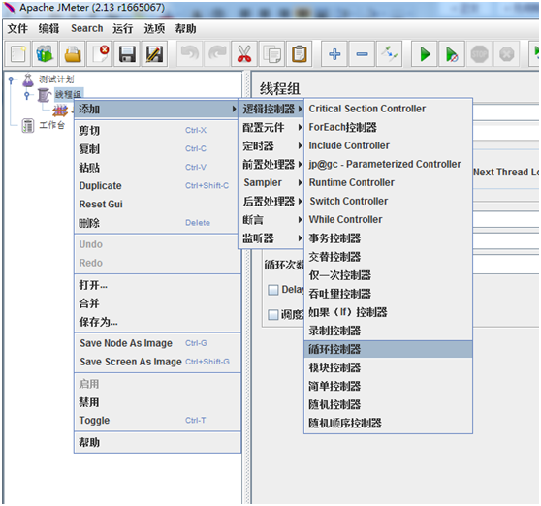
Task: Expand the 后置处理器 submenu
Action: 271,202
